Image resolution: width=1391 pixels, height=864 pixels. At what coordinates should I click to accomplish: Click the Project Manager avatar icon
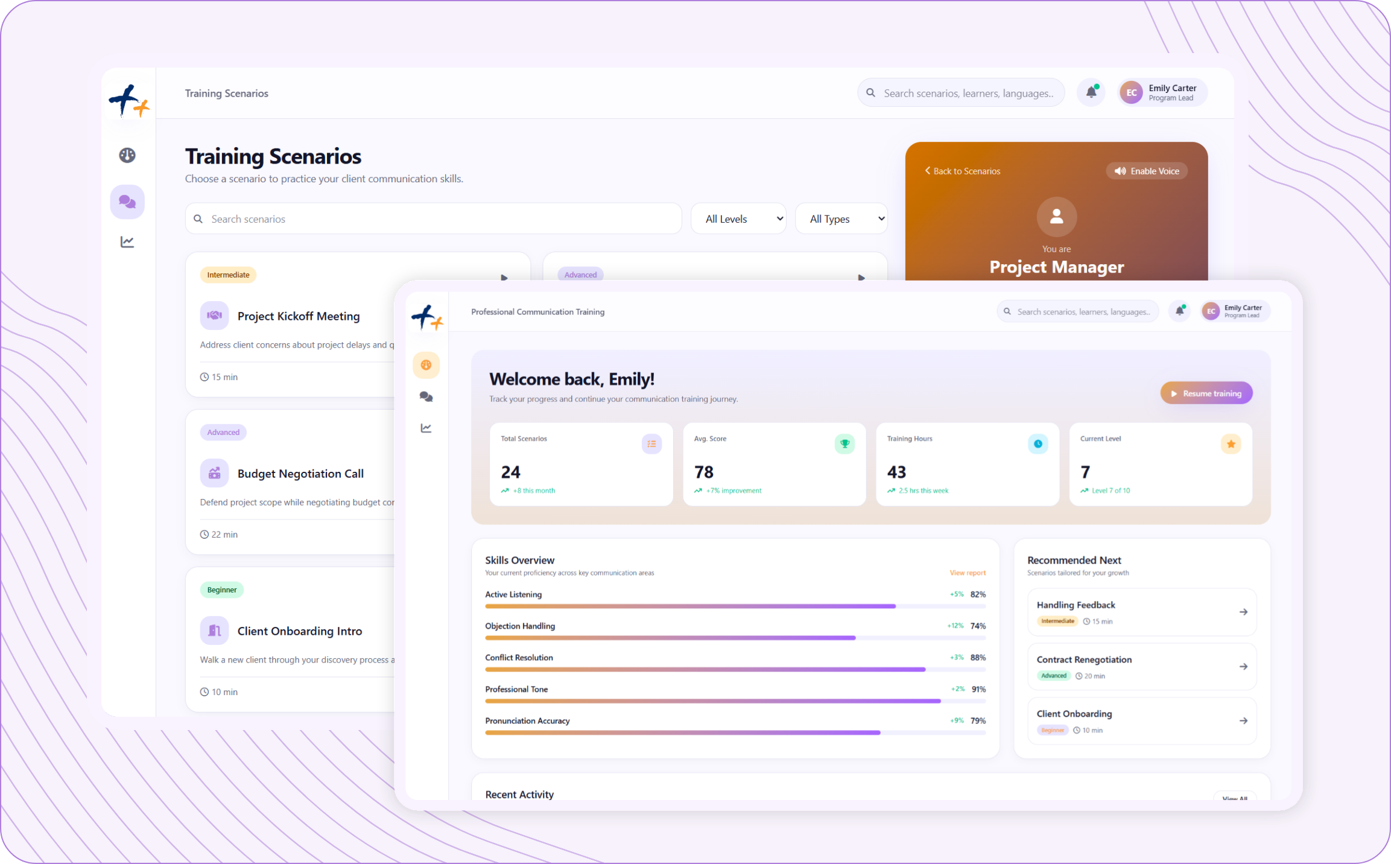1056,217
